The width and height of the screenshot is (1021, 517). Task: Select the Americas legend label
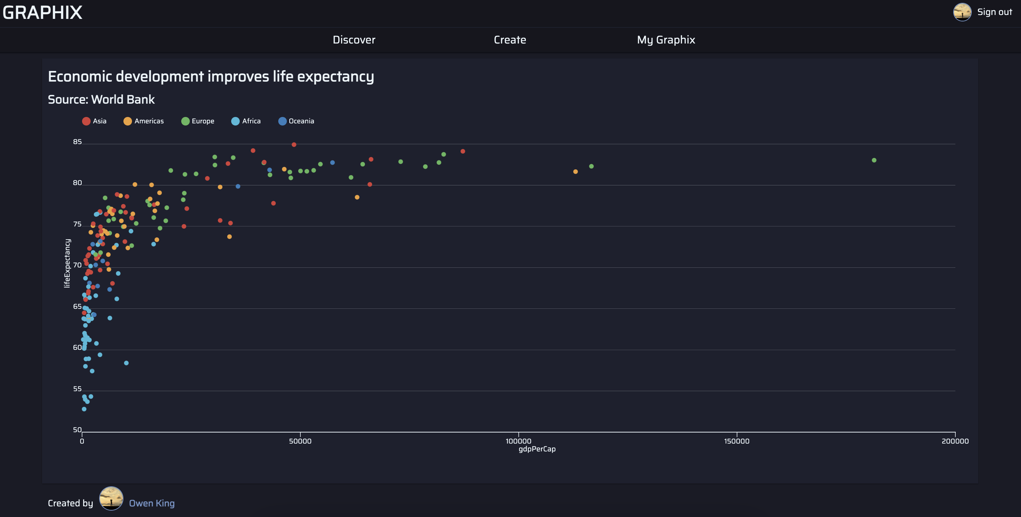(149, 121)
